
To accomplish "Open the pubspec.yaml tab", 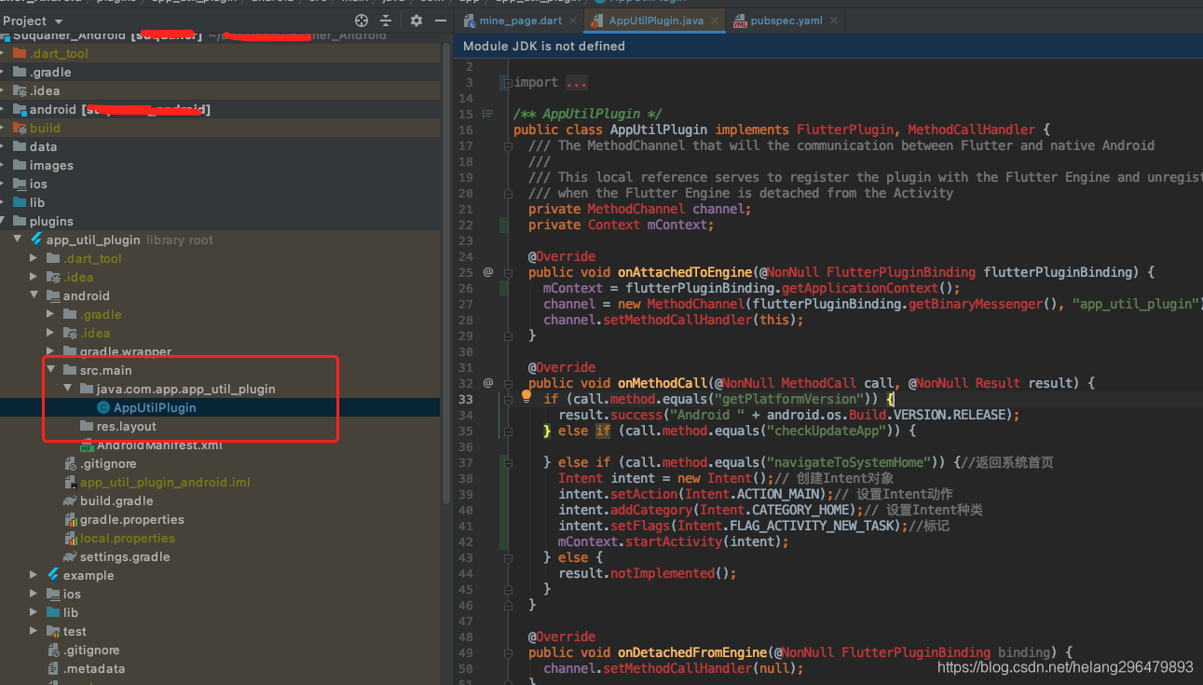I will (786, 20).
